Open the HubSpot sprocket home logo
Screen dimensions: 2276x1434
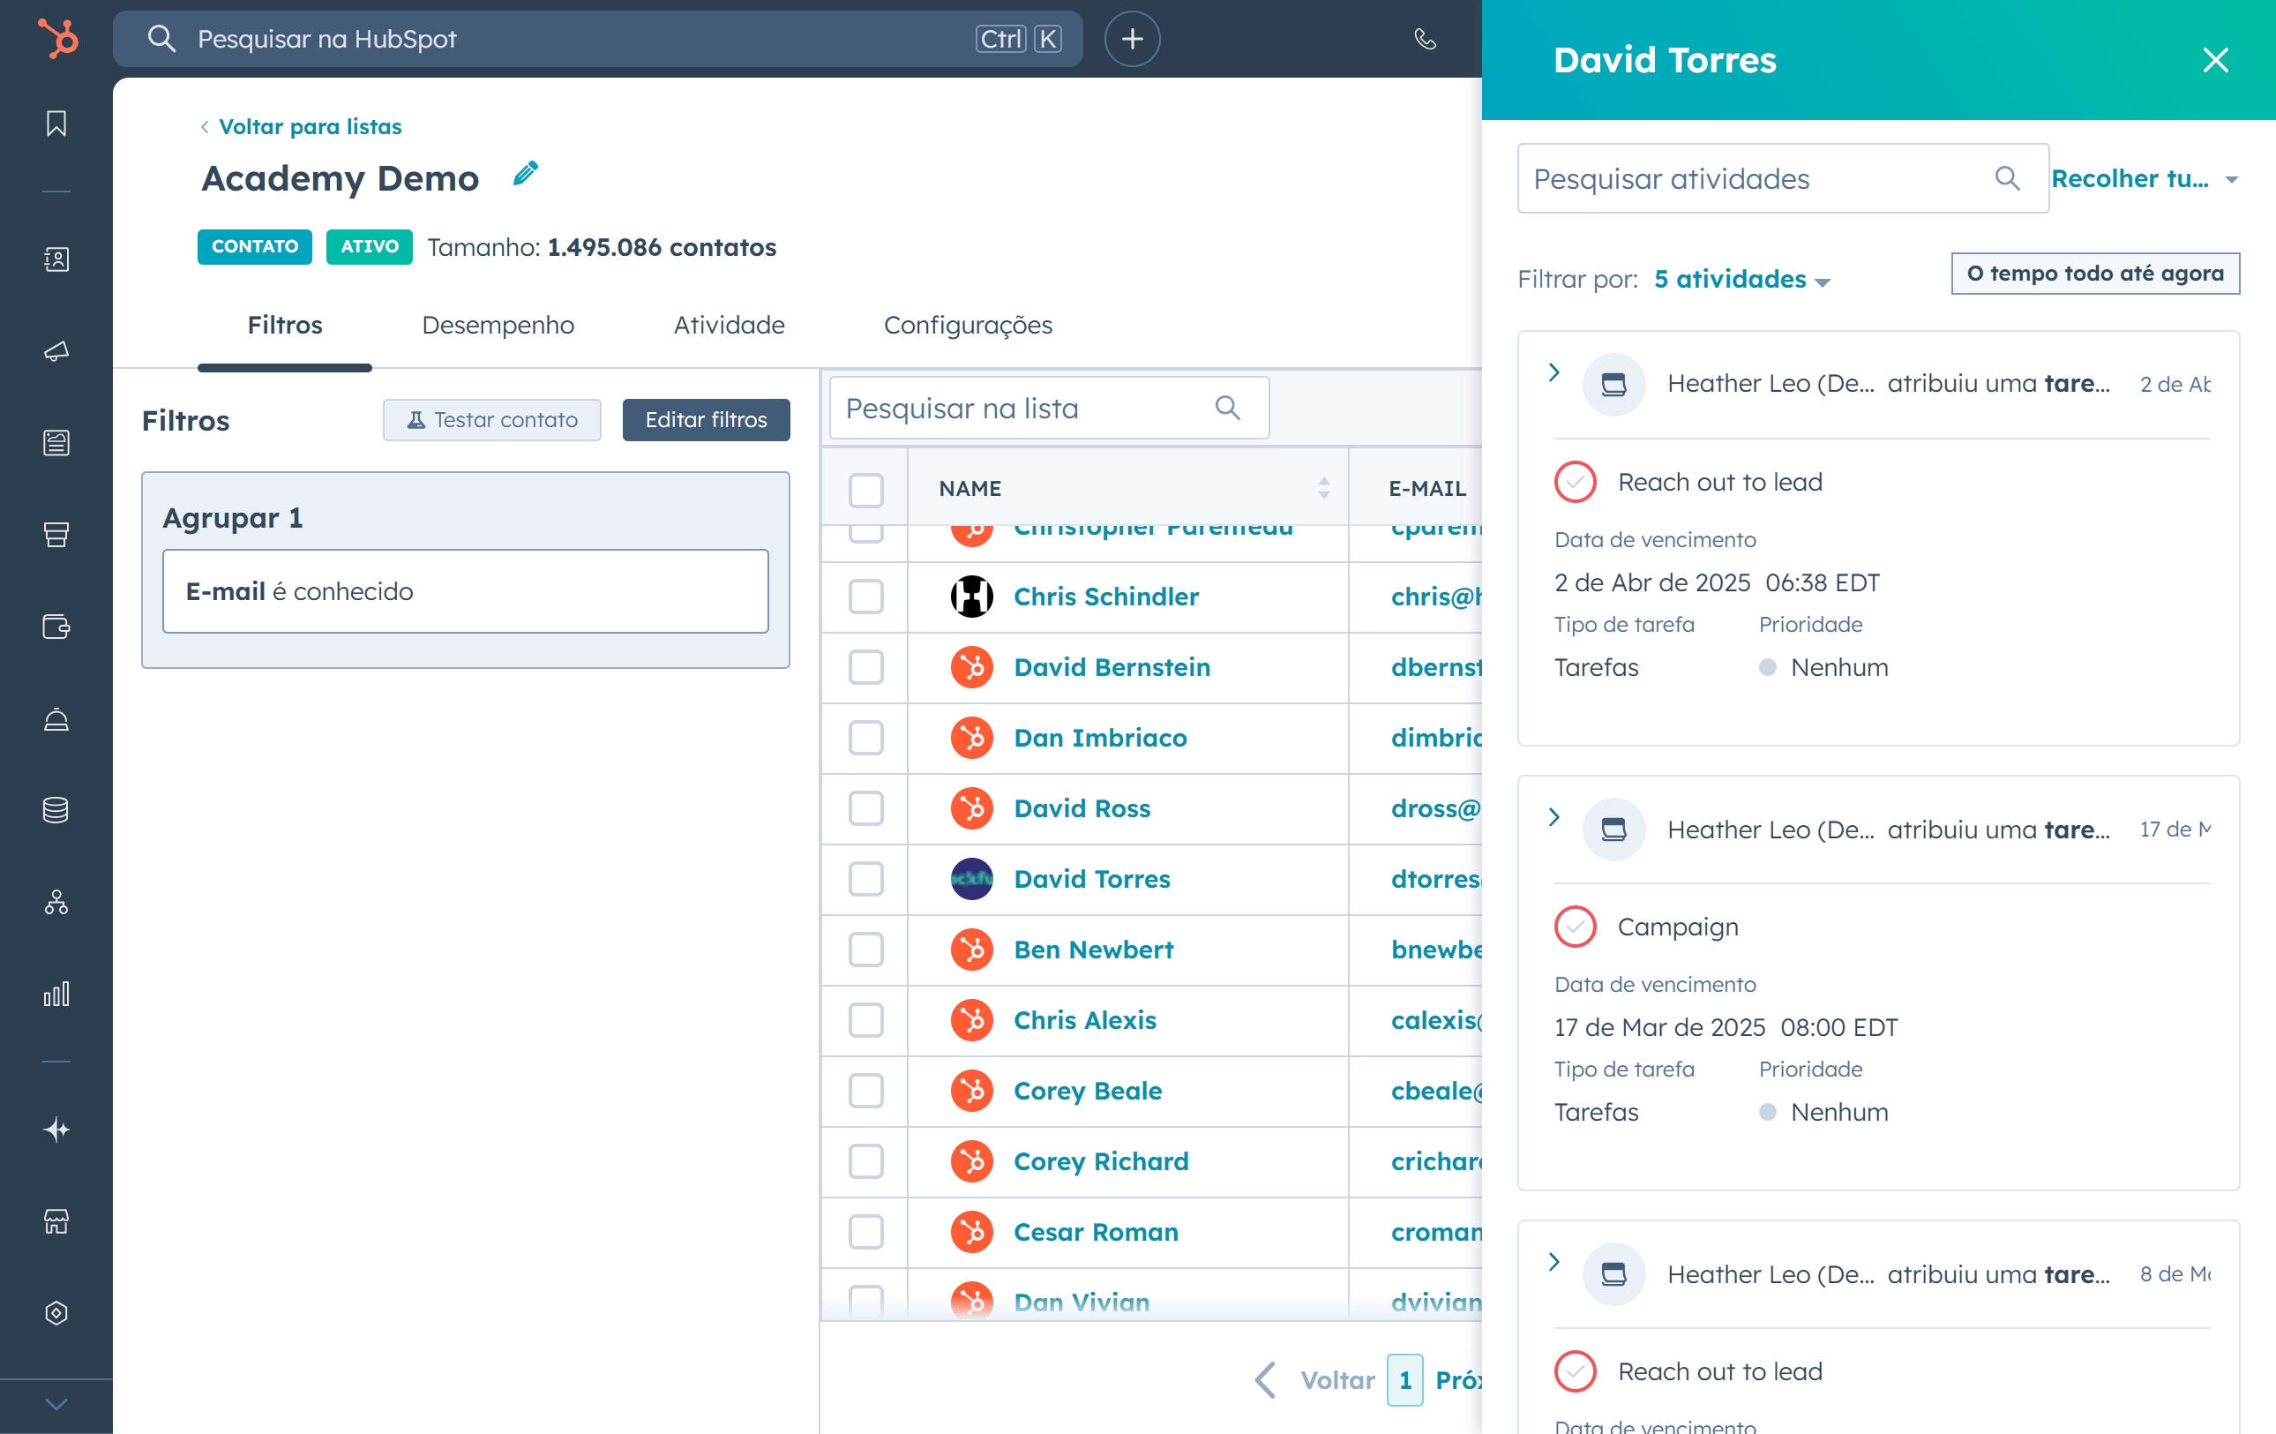57,39
